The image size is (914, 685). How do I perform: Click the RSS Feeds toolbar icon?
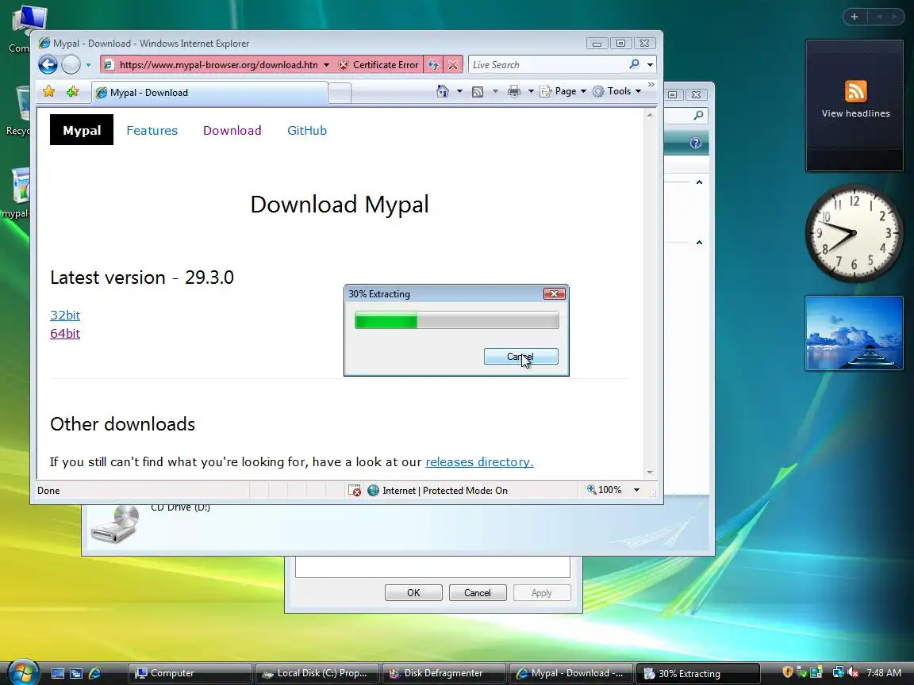tap(478, 91)
